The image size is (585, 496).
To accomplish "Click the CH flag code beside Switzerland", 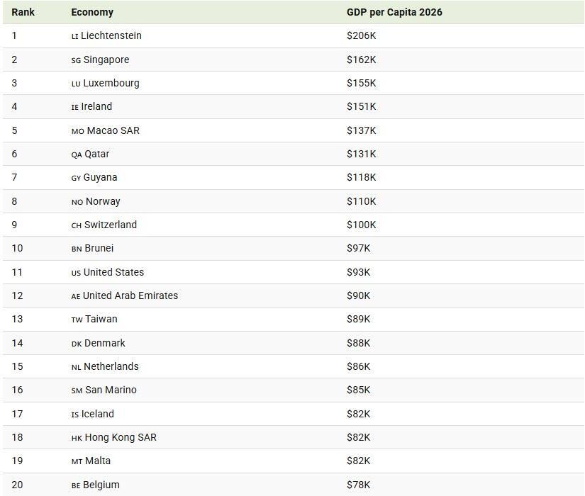I will 77,225.
